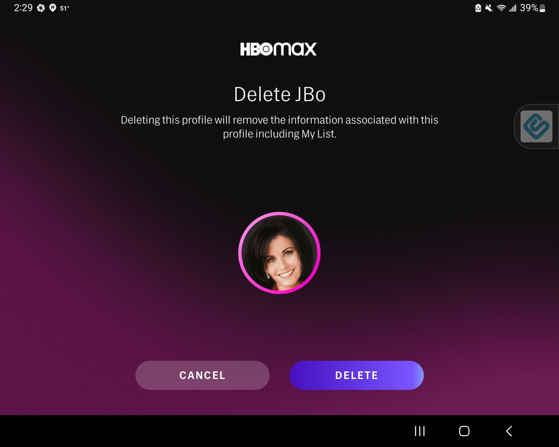559x447 pixels.
Task: Select the JBo profile avatar image
Action: point(279,252)
